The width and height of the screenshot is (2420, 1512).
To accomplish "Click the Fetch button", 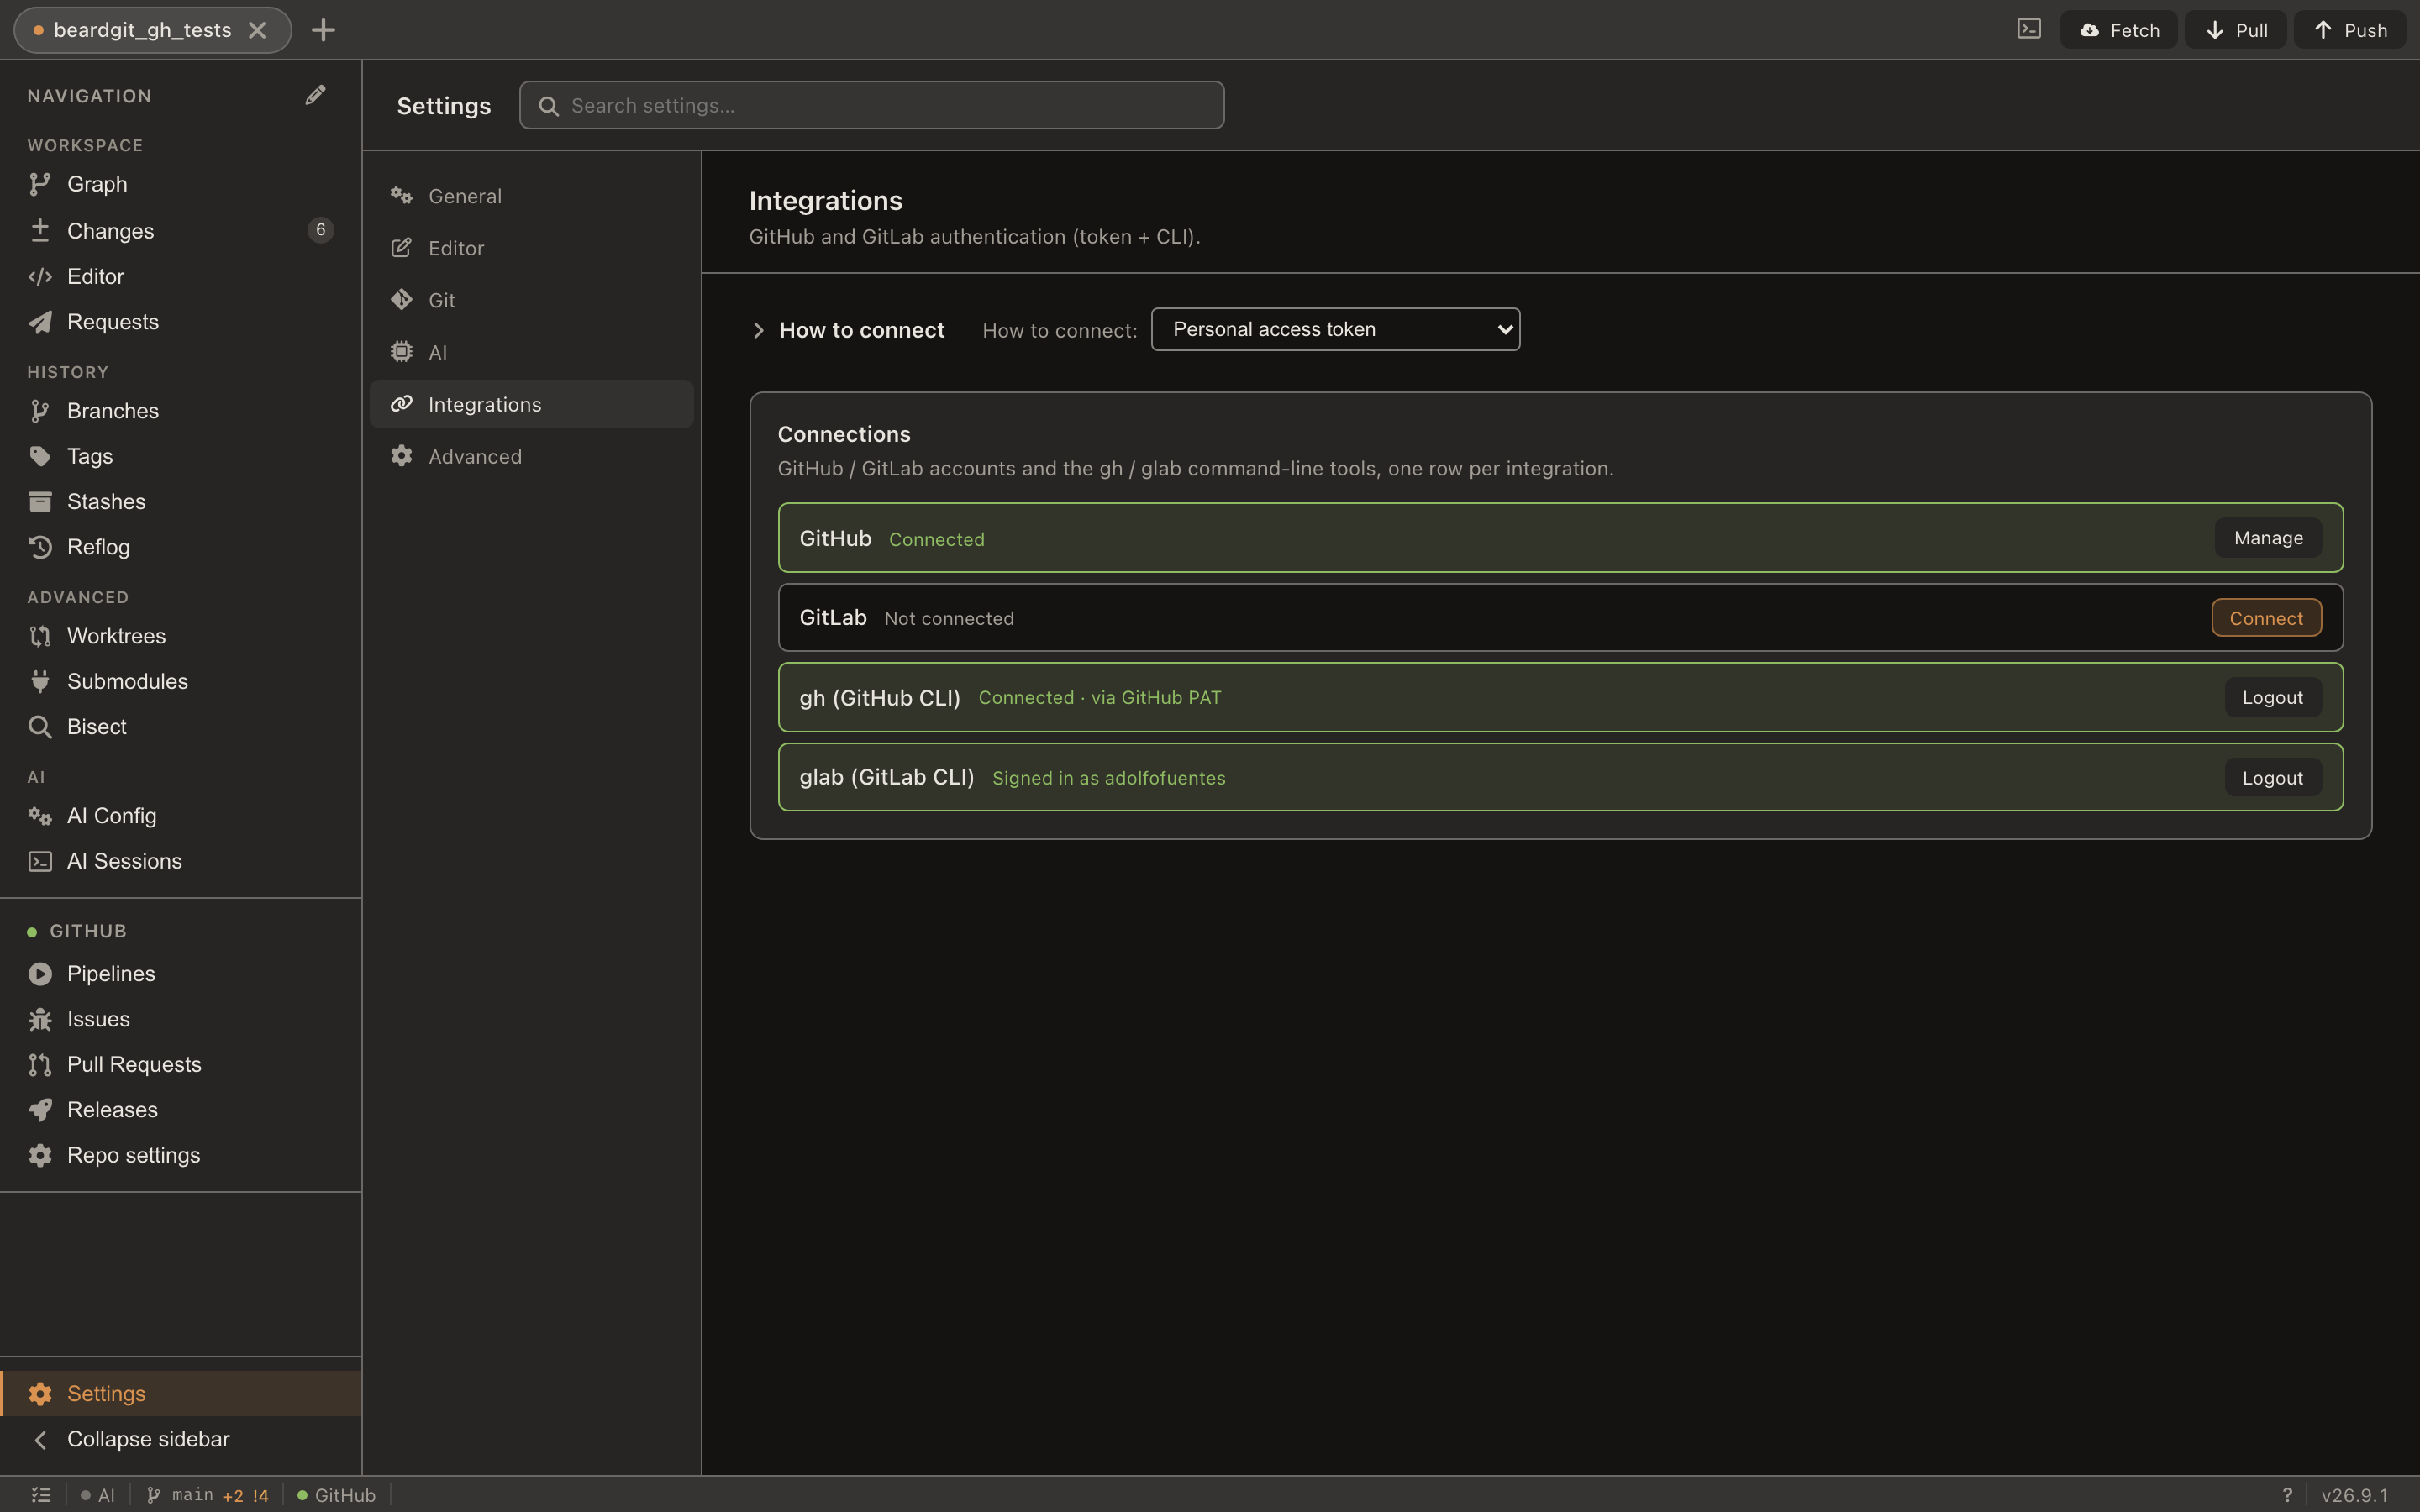I will tap(2118, 30).
